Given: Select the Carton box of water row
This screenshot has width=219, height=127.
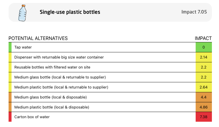Looking at the screenshot, I should click(x=110, y=117).
